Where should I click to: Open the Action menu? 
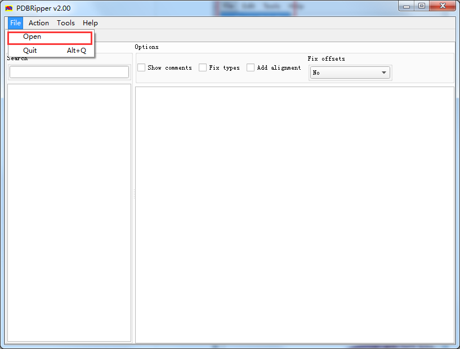pyautogui.click(x=39, y=23)
